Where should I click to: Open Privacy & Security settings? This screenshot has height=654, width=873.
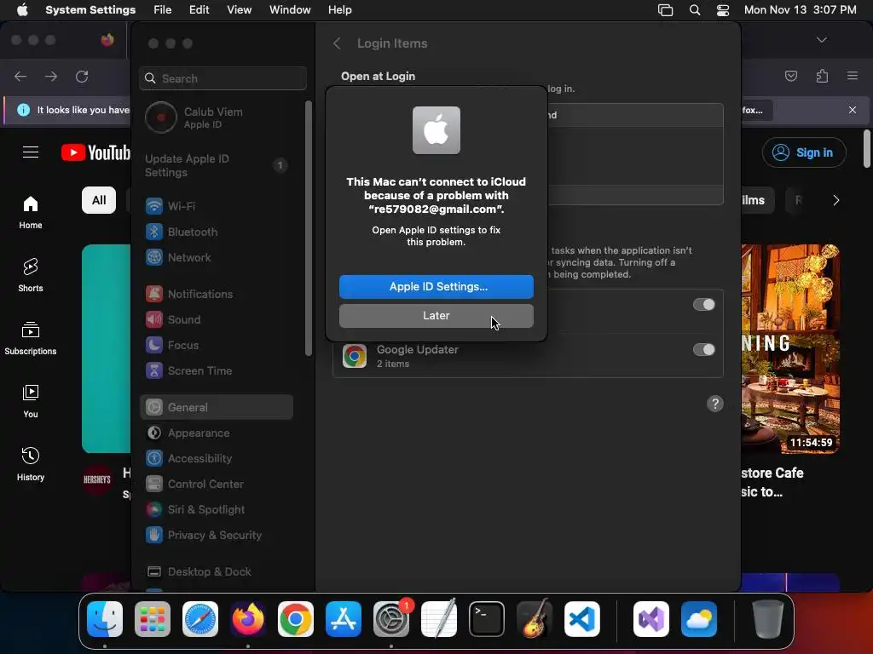217,535
